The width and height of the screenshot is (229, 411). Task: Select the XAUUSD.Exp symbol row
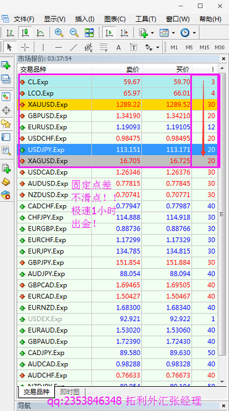pyautogui.click(x=117, y=104)
